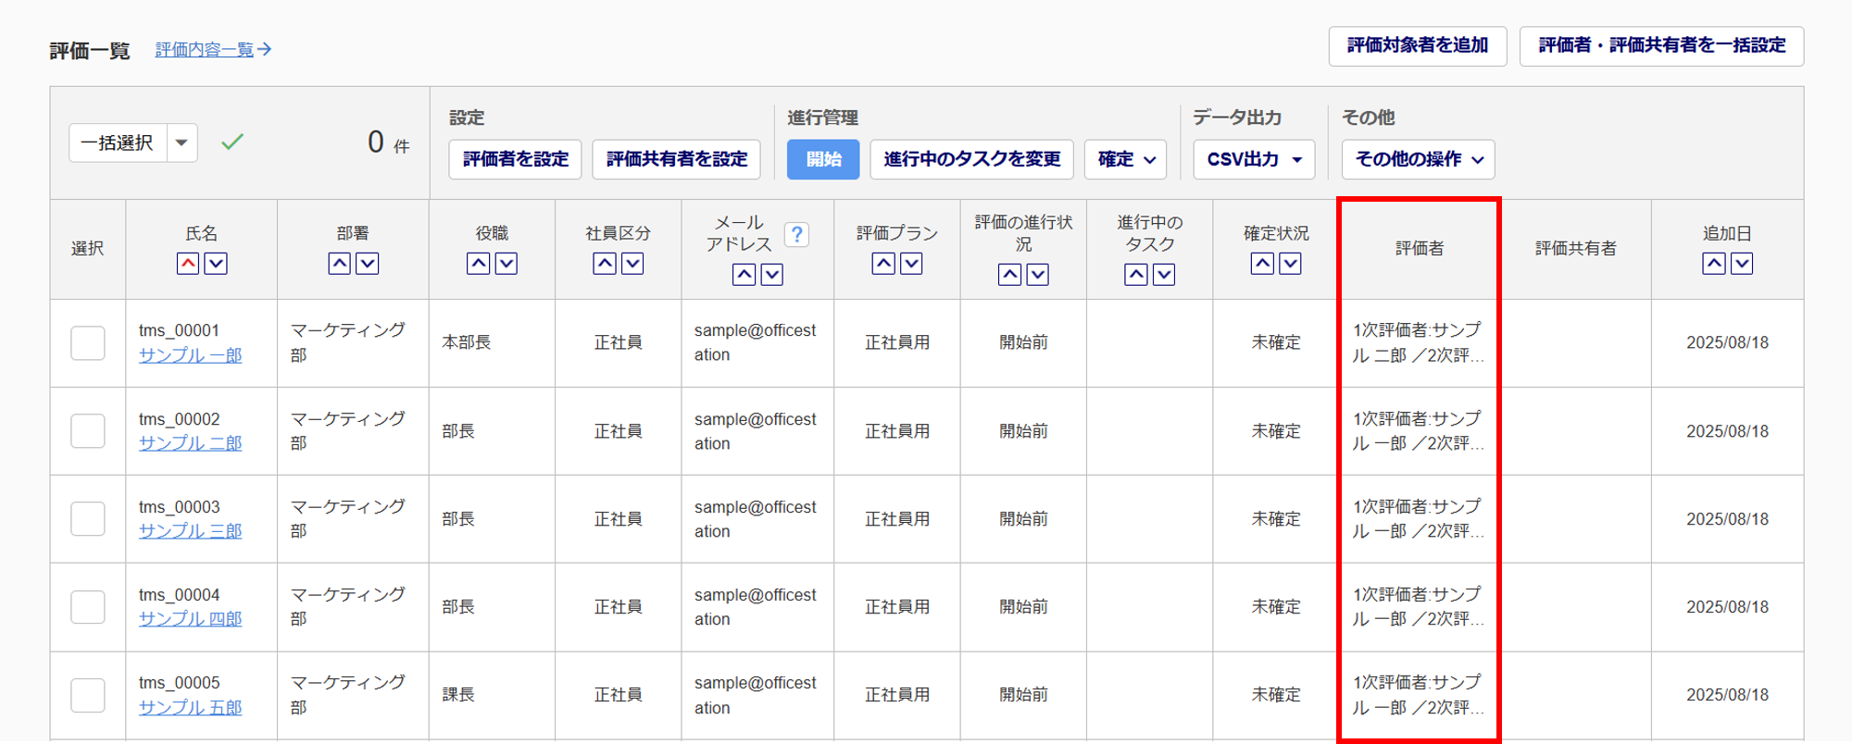Open サンプル 二郎 profile link
The width and height of the screenshot is (1852, 744).
(x=190, y=443)
